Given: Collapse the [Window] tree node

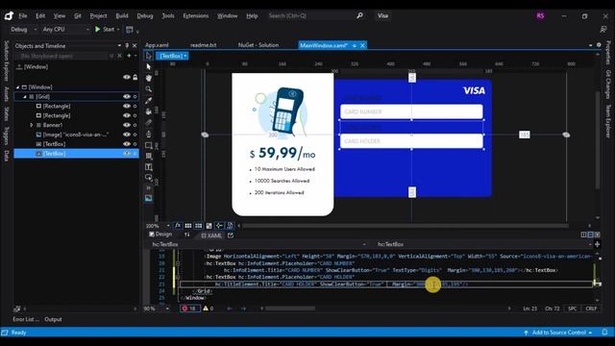Looking at the screenshot, I should tap(17, 87).
